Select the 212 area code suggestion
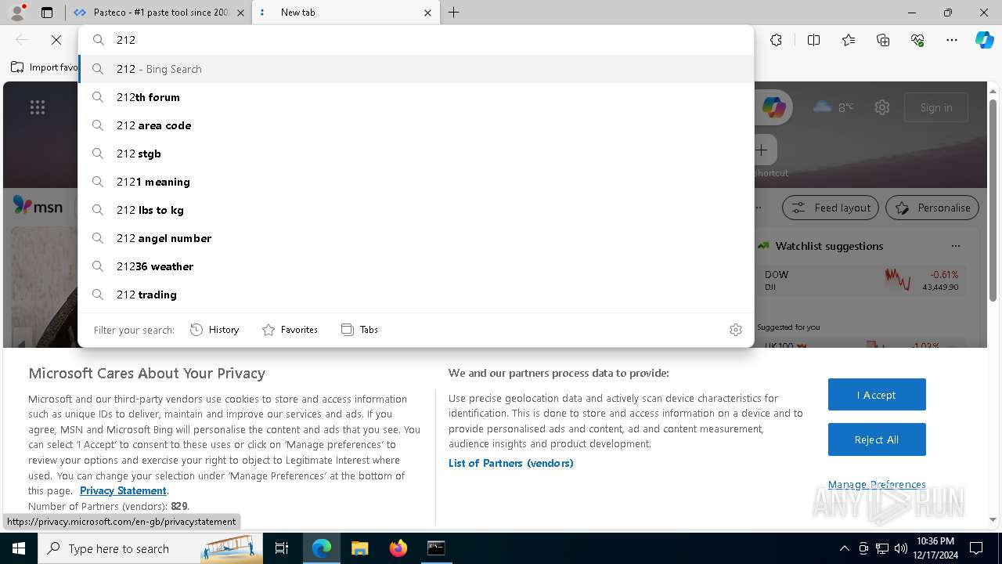Screen dimensions: 1002x564 point(416,125)
